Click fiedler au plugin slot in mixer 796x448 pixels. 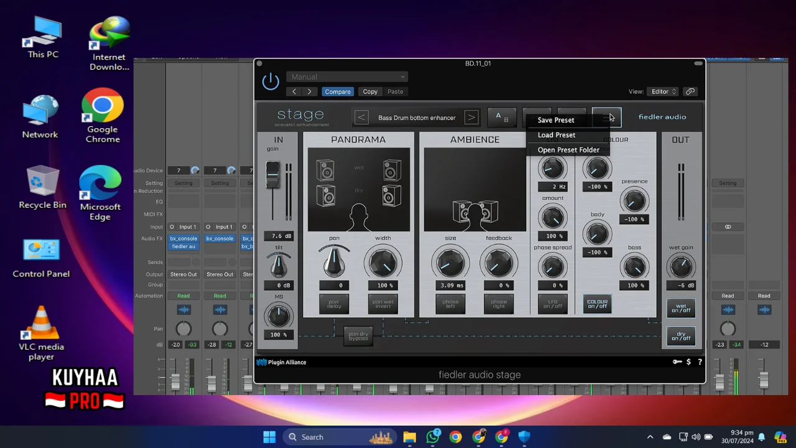point(183,246)
